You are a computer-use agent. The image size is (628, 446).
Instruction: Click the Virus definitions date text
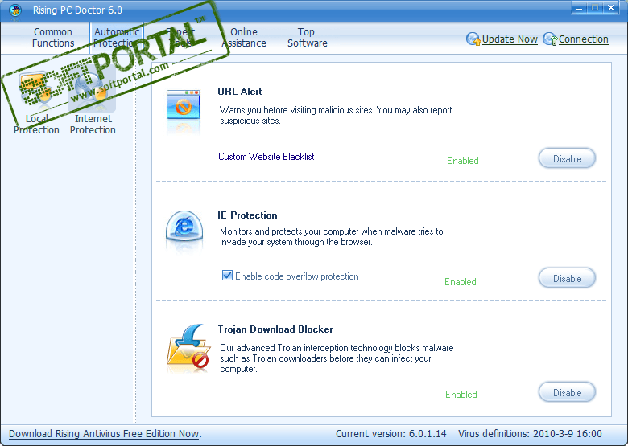click(530, 434)
